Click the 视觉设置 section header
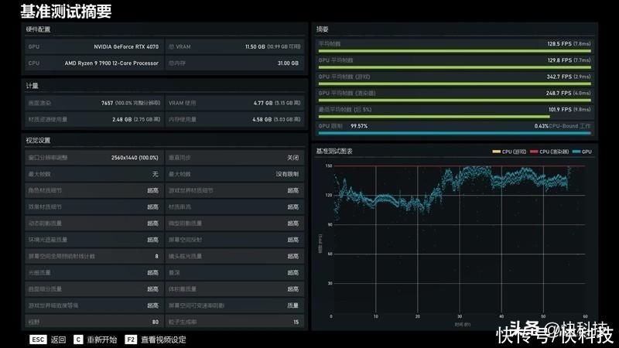 [38, 141]
